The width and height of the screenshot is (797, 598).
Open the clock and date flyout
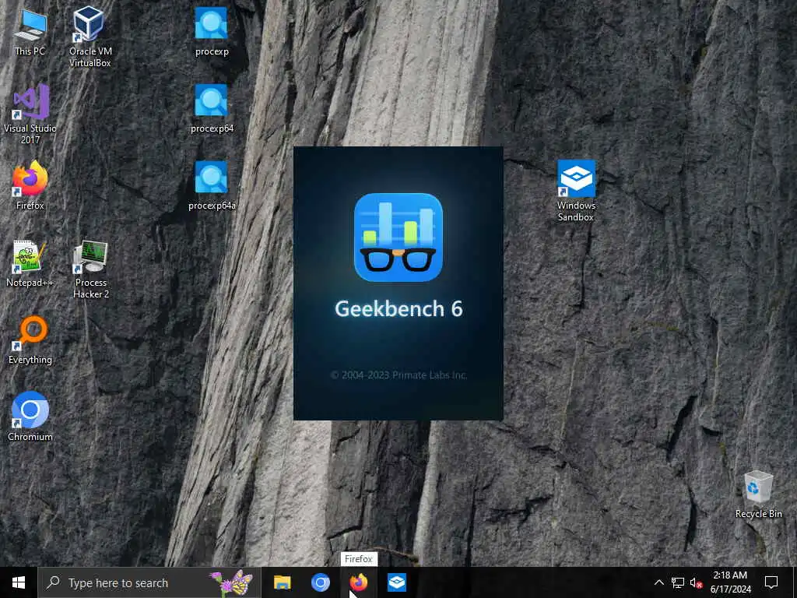(730, 582)
